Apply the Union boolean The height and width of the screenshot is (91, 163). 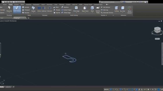(39, 9)
